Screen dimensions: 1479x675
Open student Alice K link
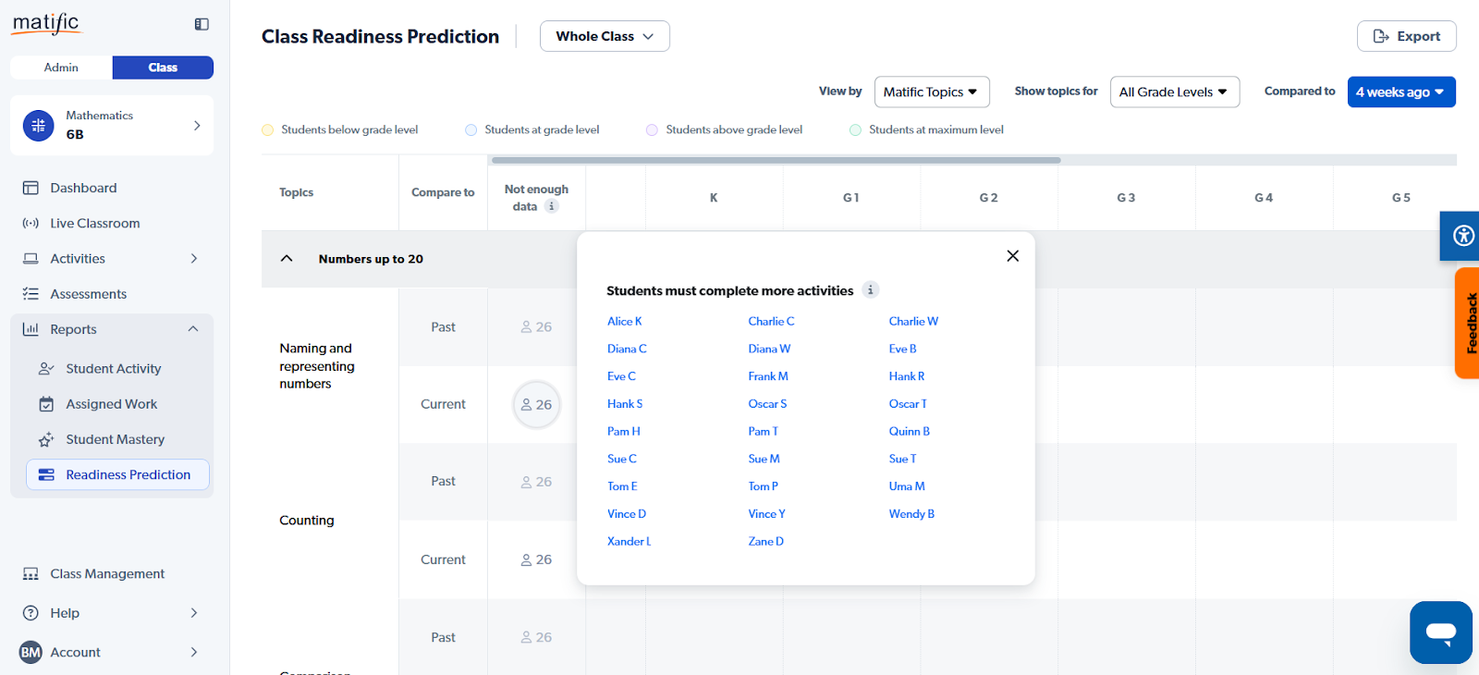pyautogui.click(x=624, y=321)
